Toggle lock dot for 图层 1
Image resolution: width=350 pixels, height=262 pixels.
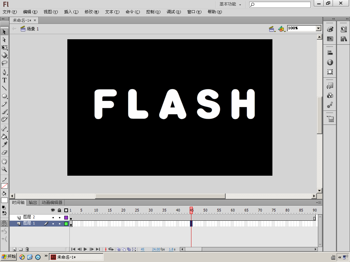coord(59,224)
